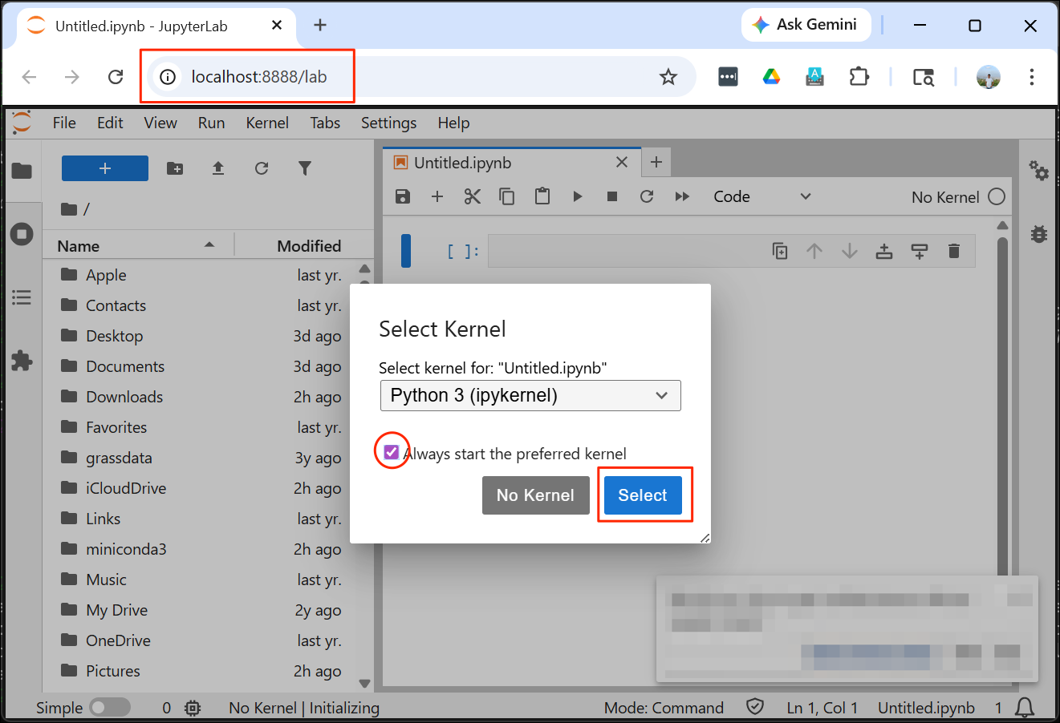Image resolution: width=1060 pixels, height=723 pixels.
Task: Open the Extension Manager puzzle piece icon
Action: click(22, 361)
